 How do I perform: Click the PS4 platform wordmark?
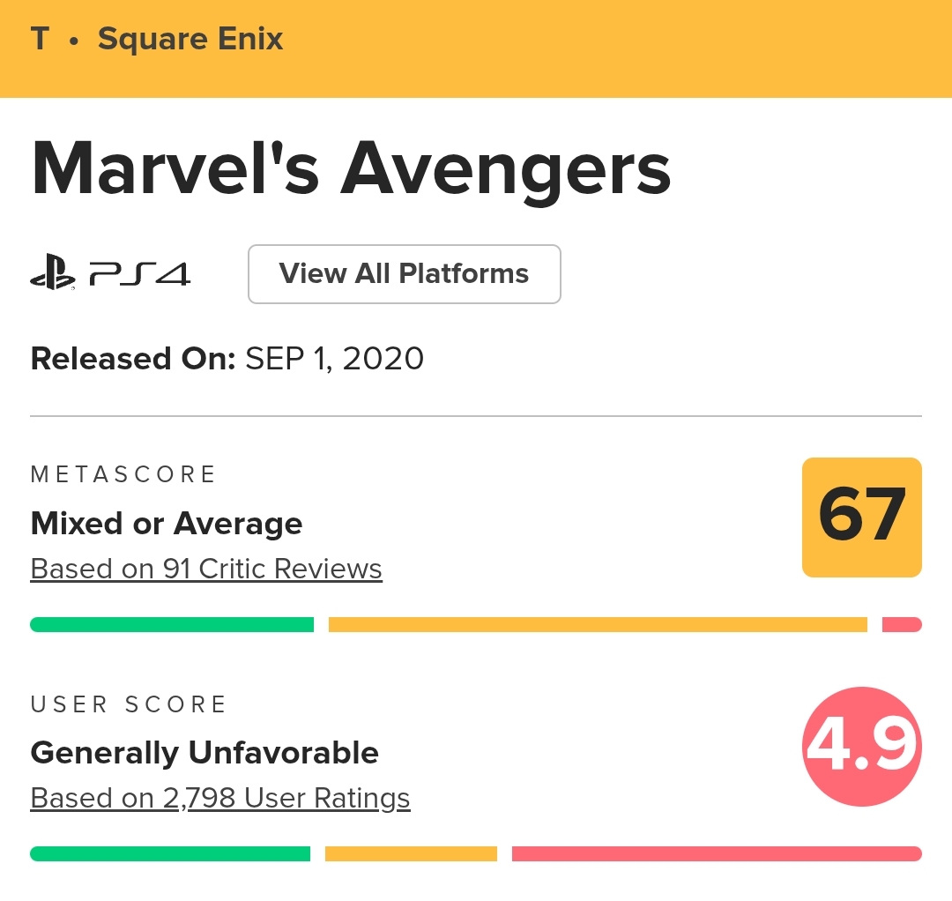139,275
